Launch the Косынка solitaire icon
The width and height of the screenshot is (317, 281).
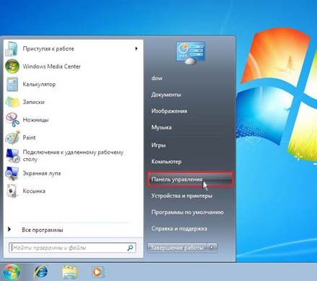point(12,191)
